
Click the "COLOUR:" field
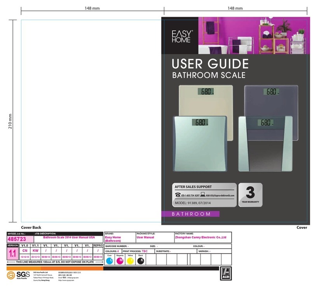coord(199,246)
